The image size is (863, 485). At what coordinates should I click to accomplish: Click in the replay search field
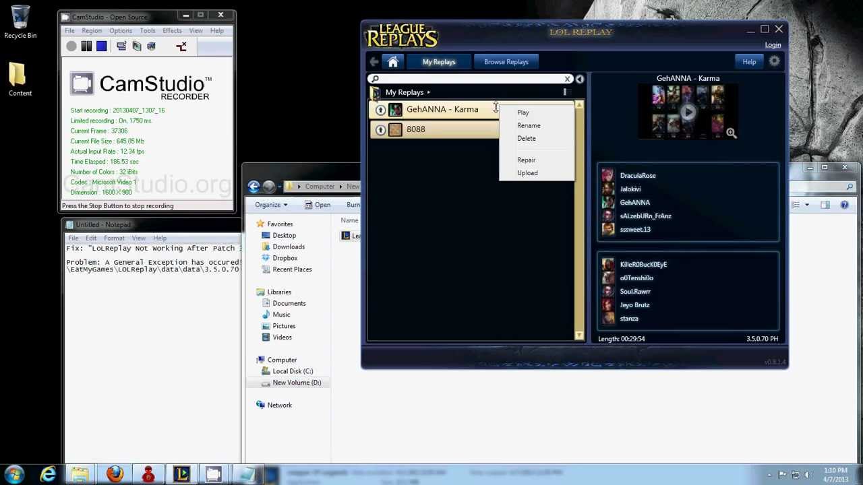(470, 79)
